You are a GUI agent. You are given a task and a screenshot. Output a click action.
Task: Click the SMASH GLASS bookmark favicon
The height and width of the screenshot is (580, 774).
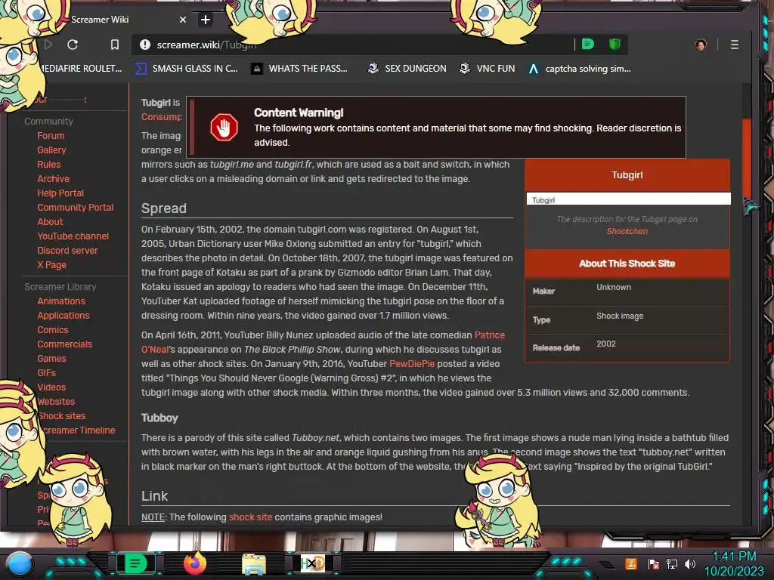pyautogui.click(x=141, y=69)
